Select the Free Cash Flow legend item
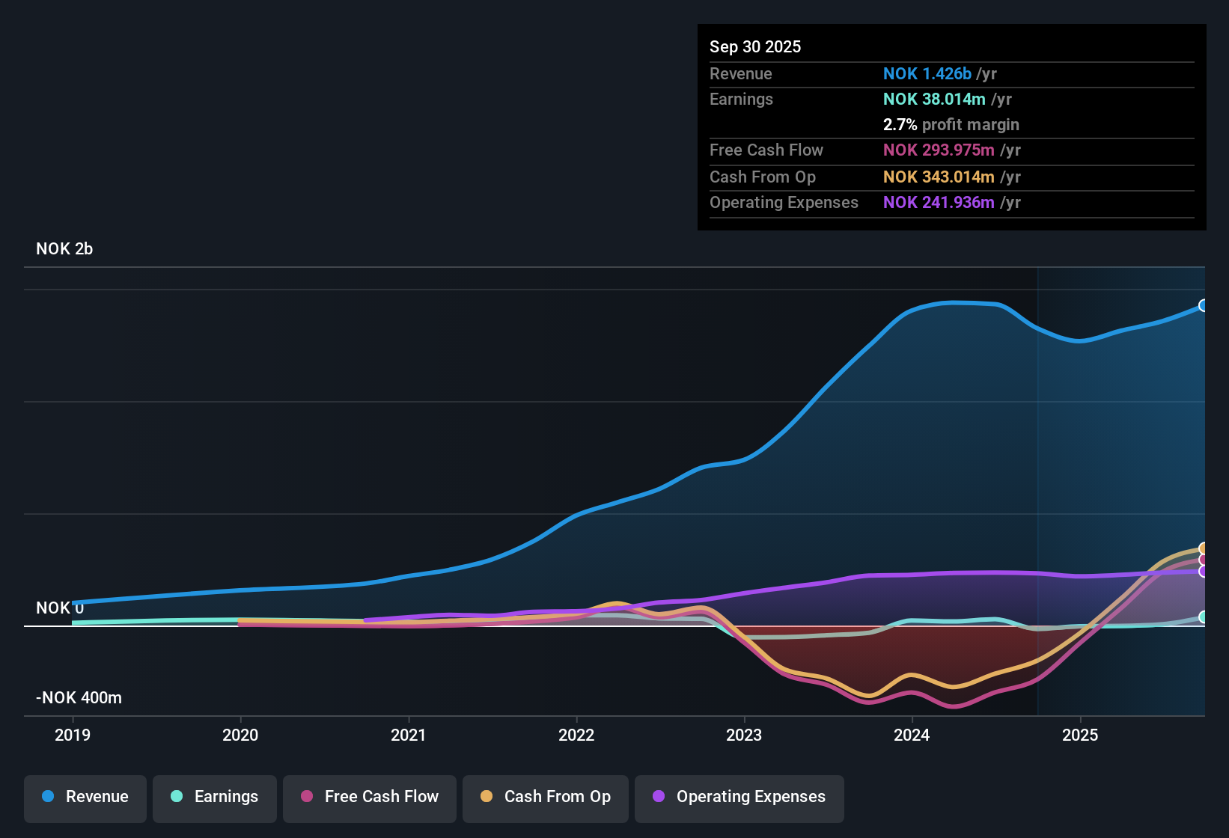Screen dimensions: 1229x838 pos(369,797)
